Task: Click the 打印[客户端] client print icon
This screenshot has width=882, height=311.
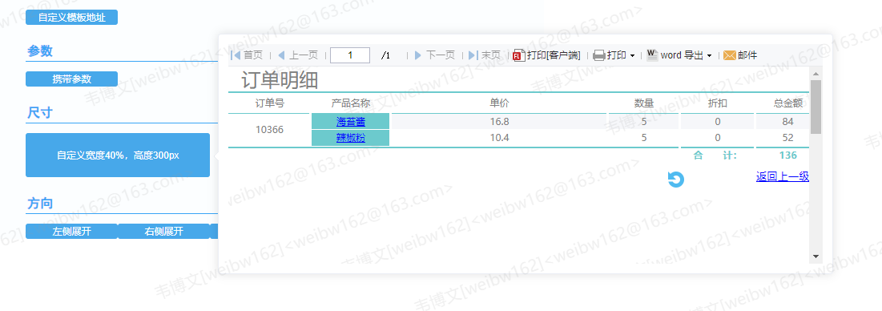Action: point(519,55)
